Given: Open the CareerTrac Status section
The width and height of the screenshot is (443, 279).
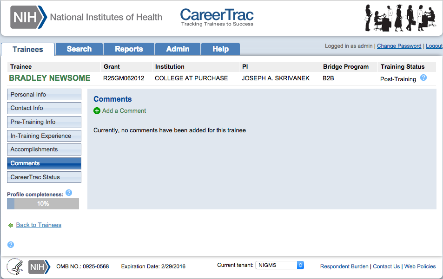Looking at the screenshot, I should (x=44, y=177).
